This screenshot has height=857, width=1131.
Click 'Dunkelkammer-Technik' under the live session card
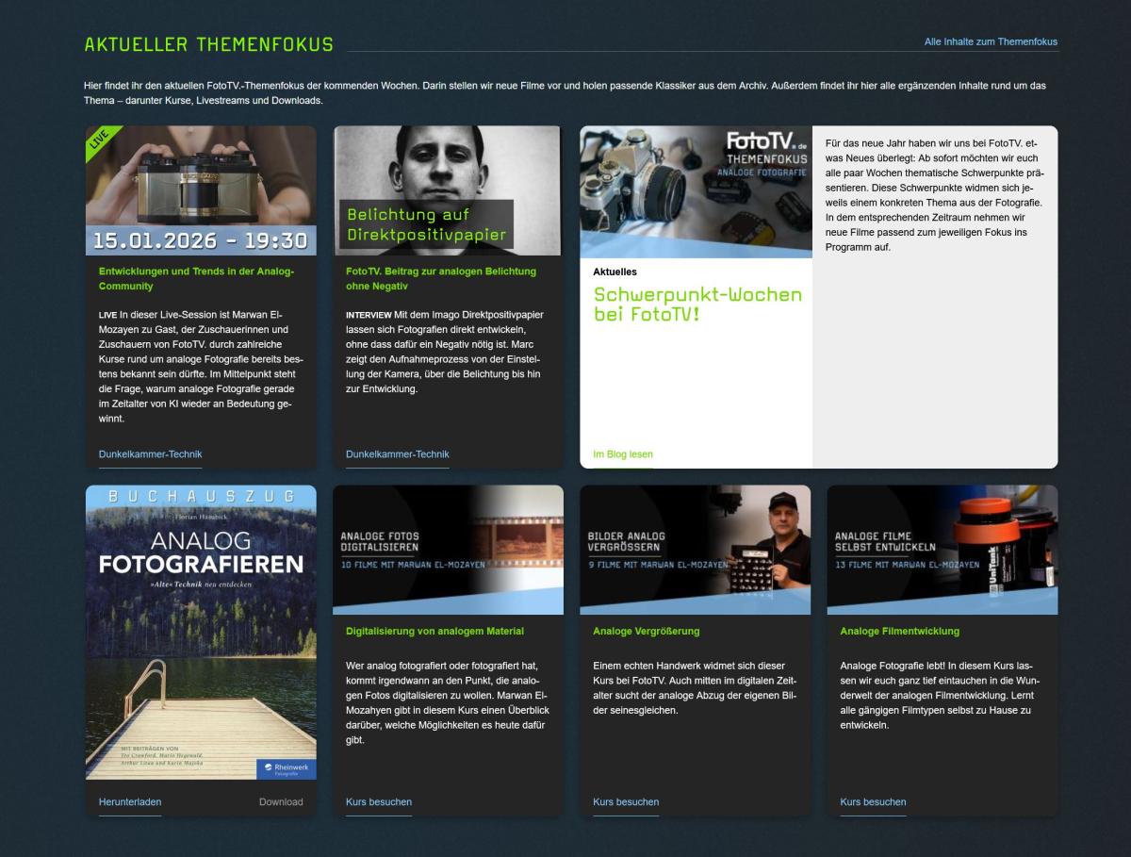point(150,454)
